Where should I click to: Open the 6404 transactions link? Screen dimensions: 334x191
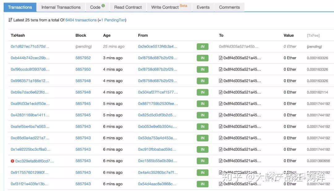point(81,20)
